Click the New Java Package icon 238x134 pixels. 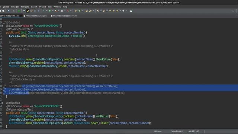(75, 11)
